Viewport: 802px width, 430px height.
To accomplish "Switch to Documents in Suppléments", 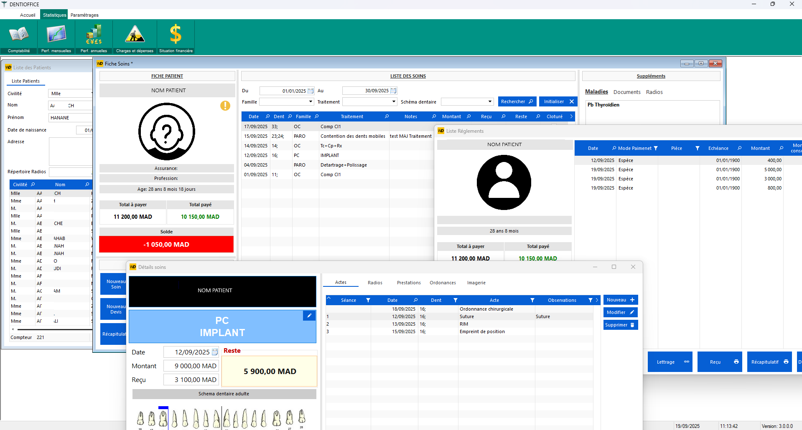I will [626, 92].
